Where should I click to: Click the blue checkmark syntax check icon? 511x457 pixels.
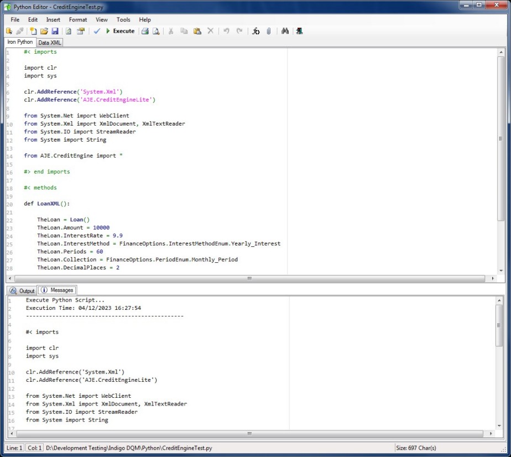pos(97,32)
